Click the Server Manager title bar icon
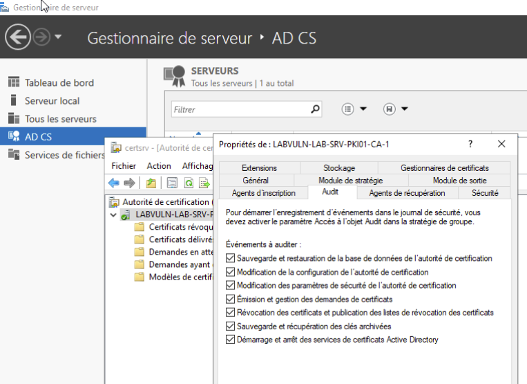Viewport: 527px width, 384px height. (x=4, y=7)
